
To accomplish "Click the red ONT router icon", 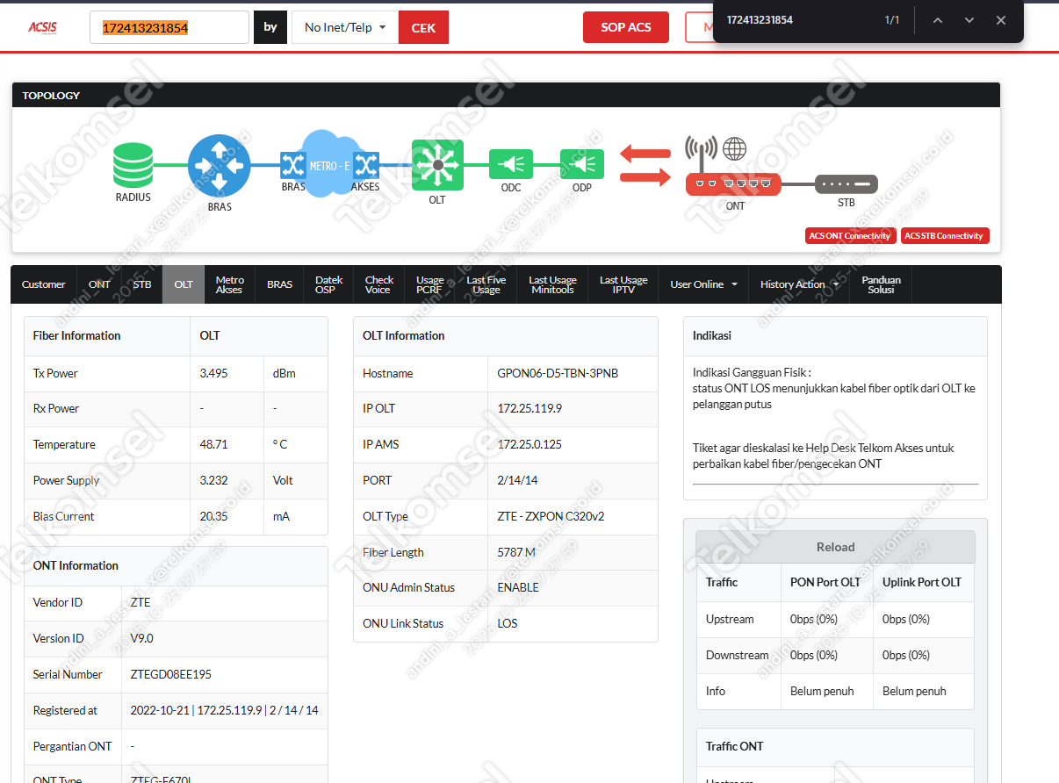I will (x=733, y=183).
